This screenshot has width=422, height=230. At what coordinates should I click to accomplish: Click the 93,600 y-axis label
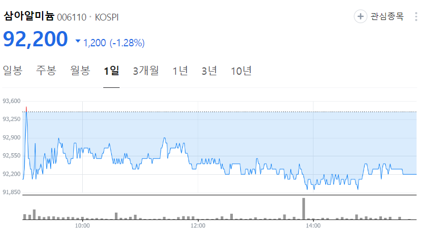click(12, 101)
